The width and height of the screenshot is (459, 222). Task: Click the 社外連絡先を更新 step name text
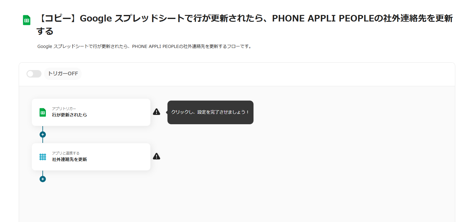tap(70, 159)
